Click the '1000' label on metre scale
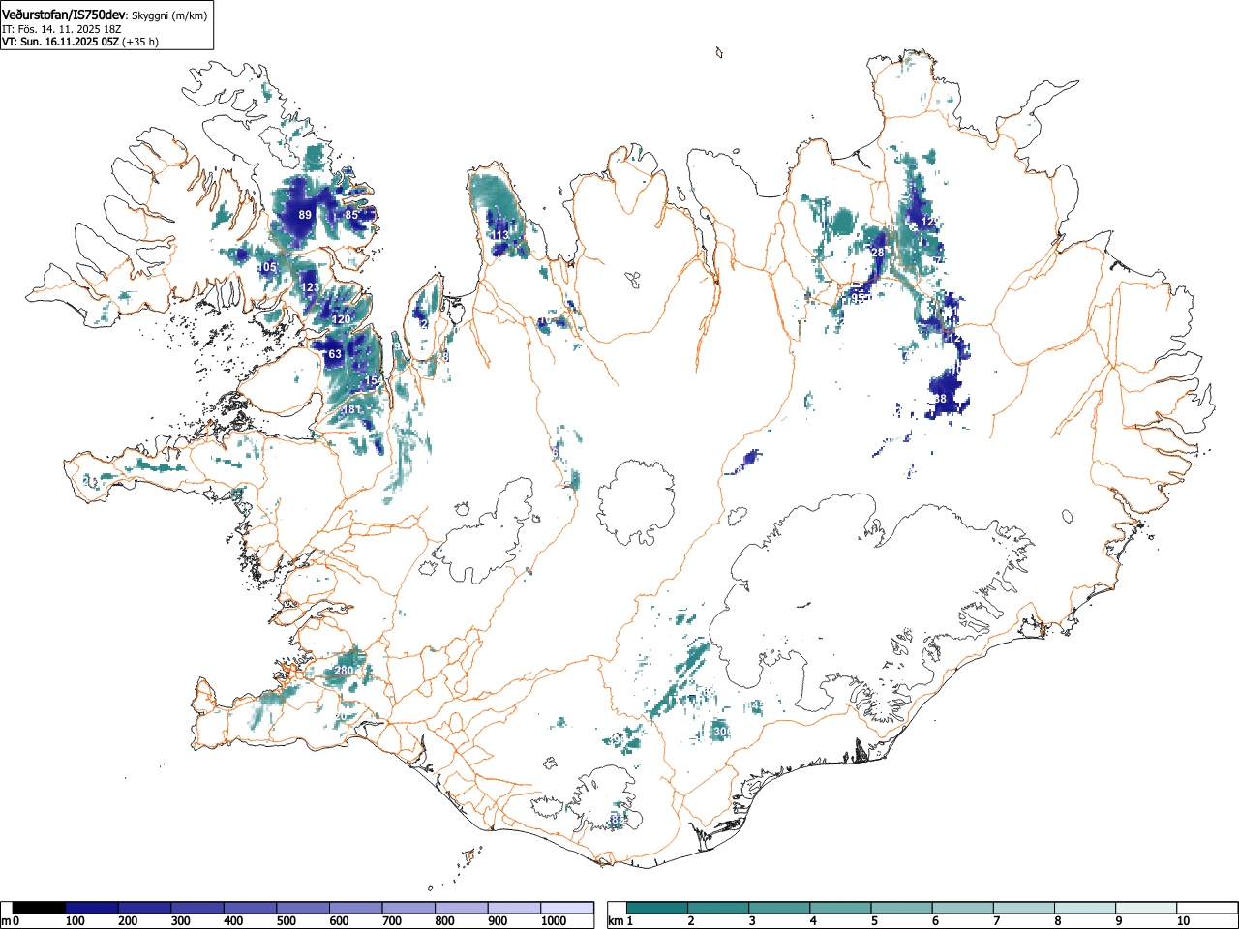The width and height of the screenshot is (1239, 929). click(553, 921)
